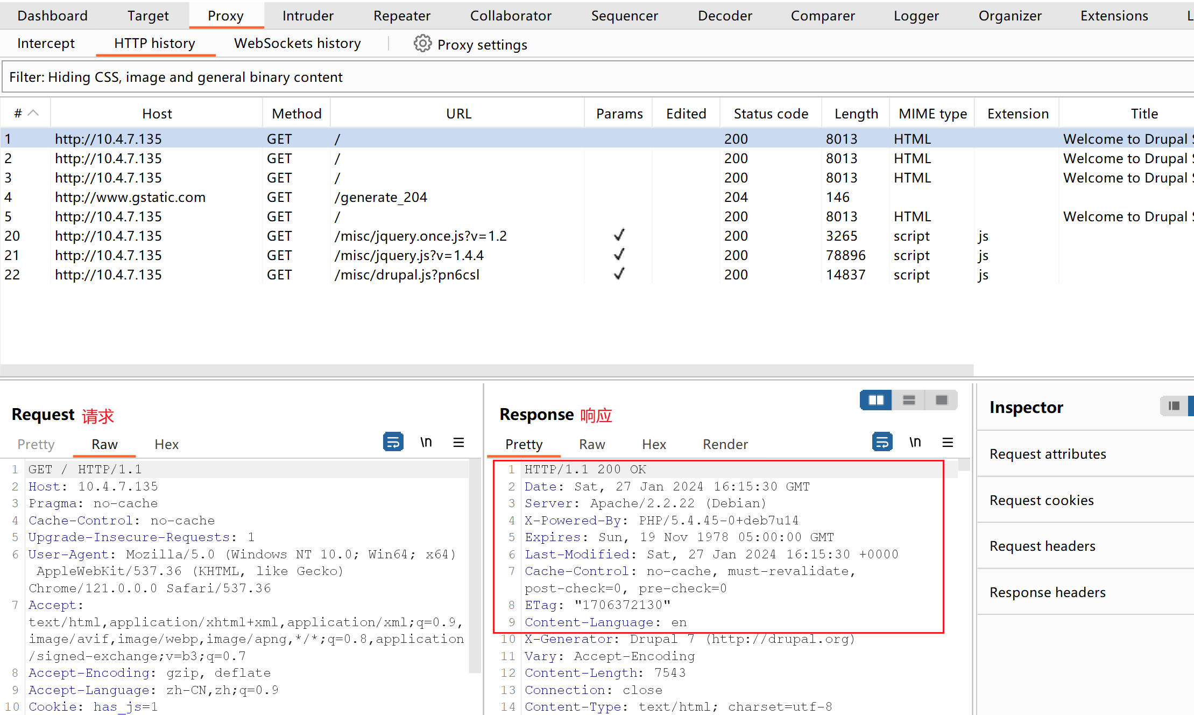Sort by Status code column
Image resolution: width=1194 pixels, height=715 pixels.
771,114
